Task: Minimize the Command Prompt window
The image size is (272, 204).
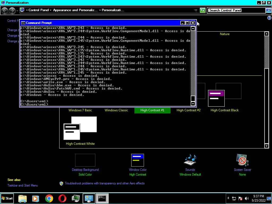Action: (182, 23)
